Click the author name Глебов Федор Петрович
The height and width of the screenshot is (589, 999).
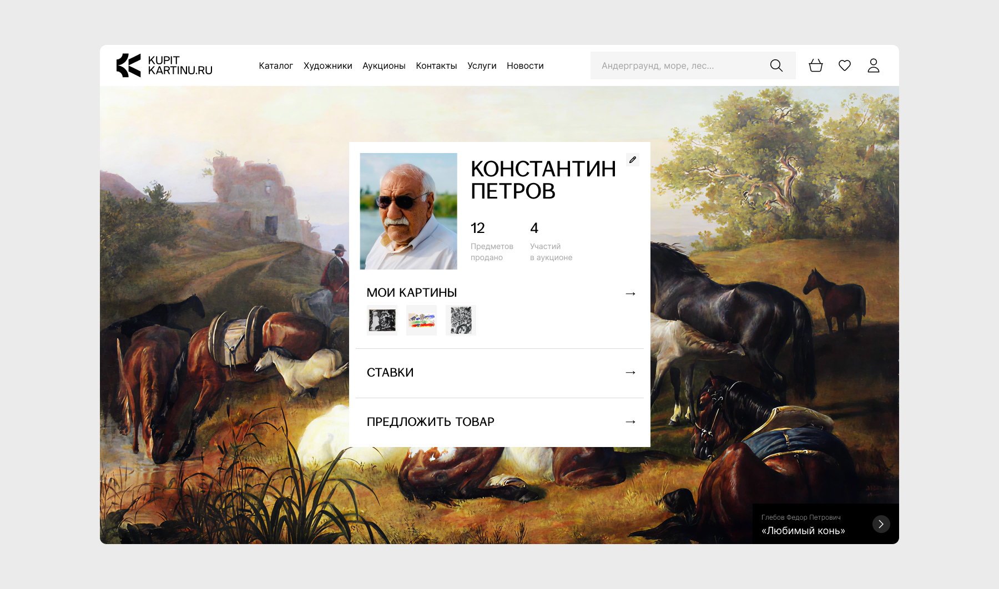coord(801,517)
